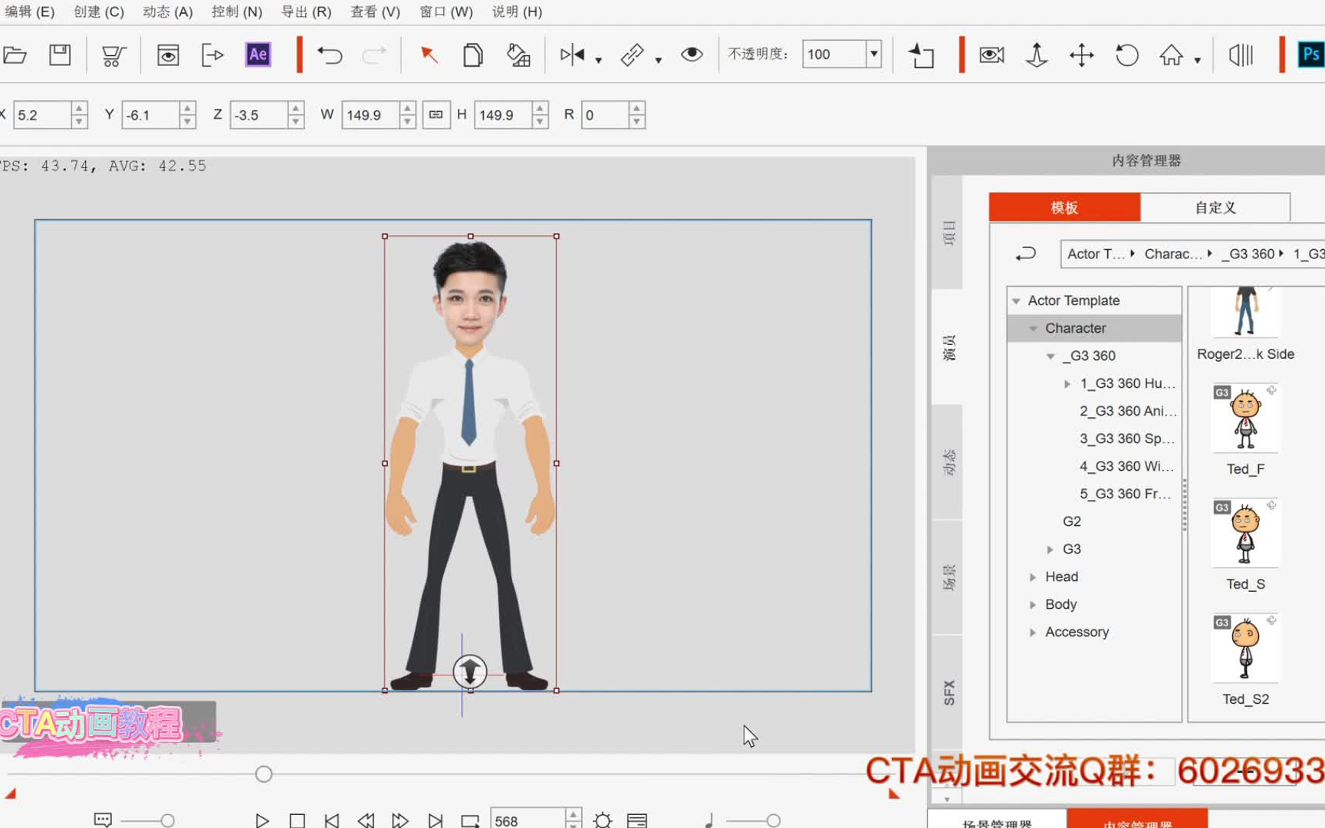This screenshot has height=828, width=1325.
Task: Toggle the eye visibility icon on the toolbar
Action: click(x=691, y=54)
